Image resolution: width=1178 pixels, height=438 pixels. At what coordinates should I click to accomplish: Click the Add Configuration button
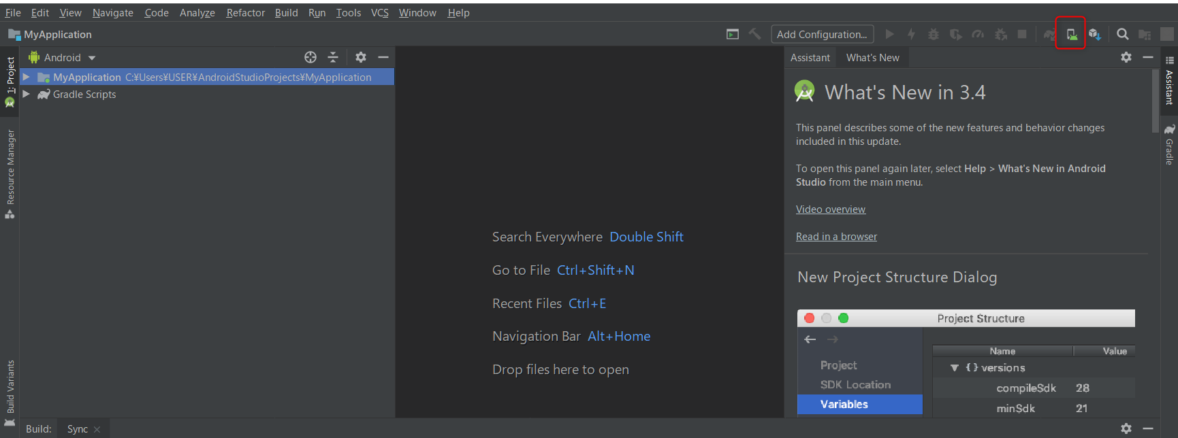[822, 34]
